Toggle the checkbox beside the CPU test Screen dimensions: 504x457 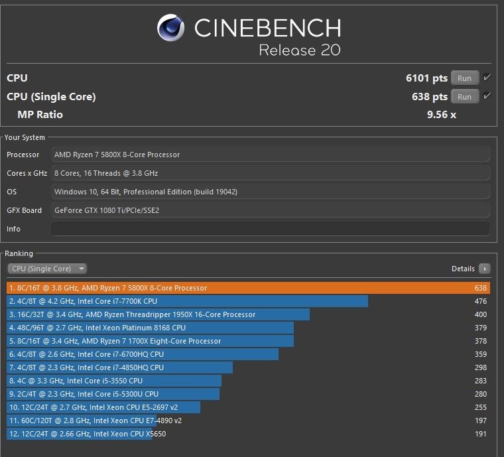(x=487, y=78)
